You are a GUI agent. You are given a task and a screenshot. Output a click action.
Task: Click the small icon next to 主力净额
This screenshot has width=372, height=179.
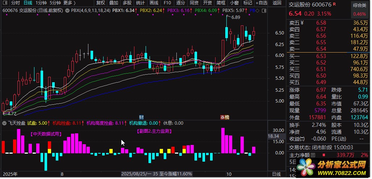click(x=313, y=155)
